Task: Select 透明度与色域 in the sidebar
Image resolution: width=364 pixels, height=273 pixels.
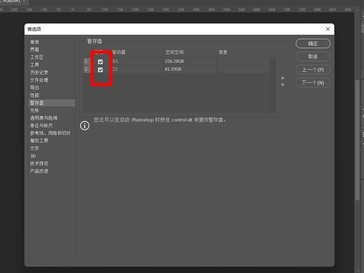Action: [x=44, y=118]
